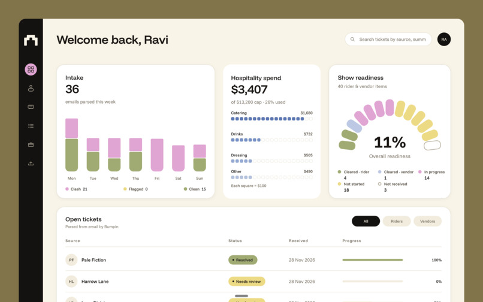483x302 pixels.
Task: Click the Drinks spend dot bar
Action: pyautogui.click(x=271, y=140)
